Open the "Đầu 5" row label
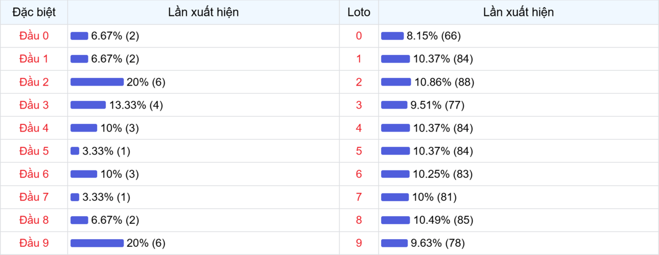Viewport: 659px width, 255px height. pyautogui.click(x=33, y=151)
